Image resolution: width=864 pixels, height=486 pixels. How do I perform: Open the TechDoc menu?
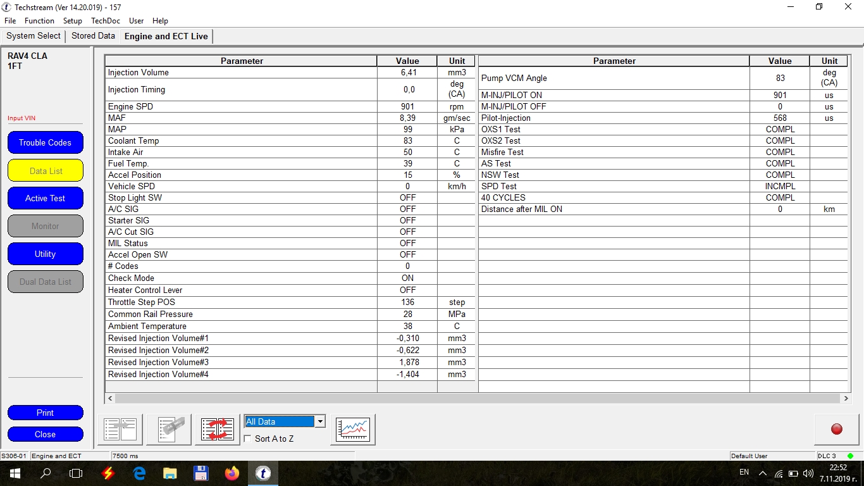tap(106, 21)
